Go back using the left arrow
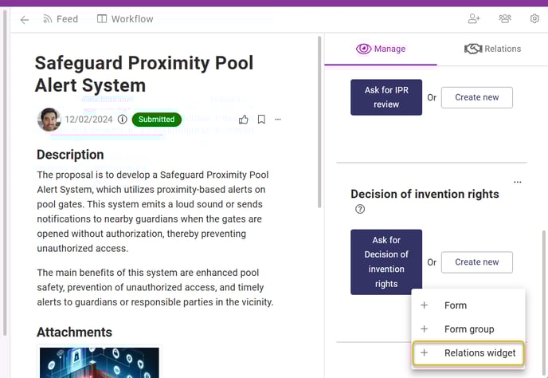 pyautogui.click(x=25, y=20)
